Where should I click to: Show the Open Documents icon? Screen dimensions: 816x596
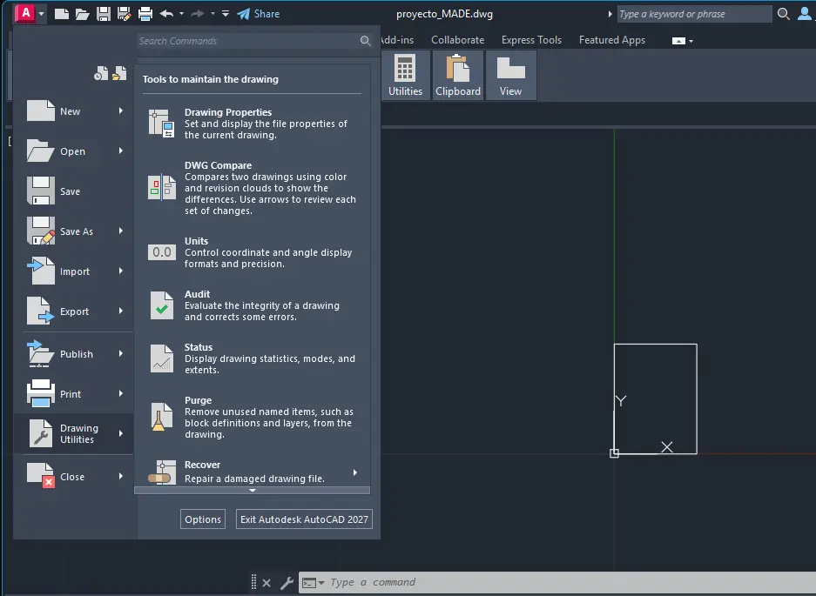pos(119,73)
